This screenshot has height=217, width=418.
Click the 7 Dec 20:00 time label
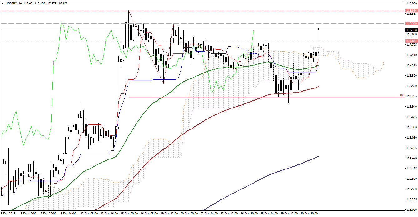click(49, 214)
